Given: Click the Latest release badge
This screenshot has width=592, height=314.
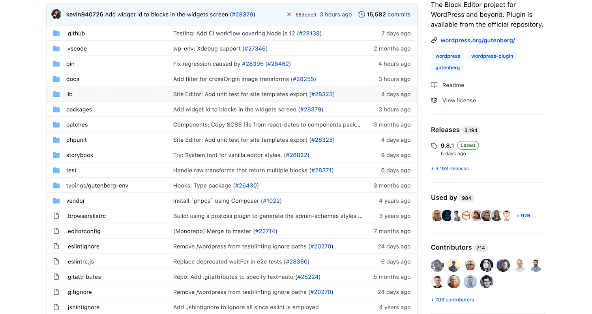Looking at the screenshot, I should coord(468,145).
